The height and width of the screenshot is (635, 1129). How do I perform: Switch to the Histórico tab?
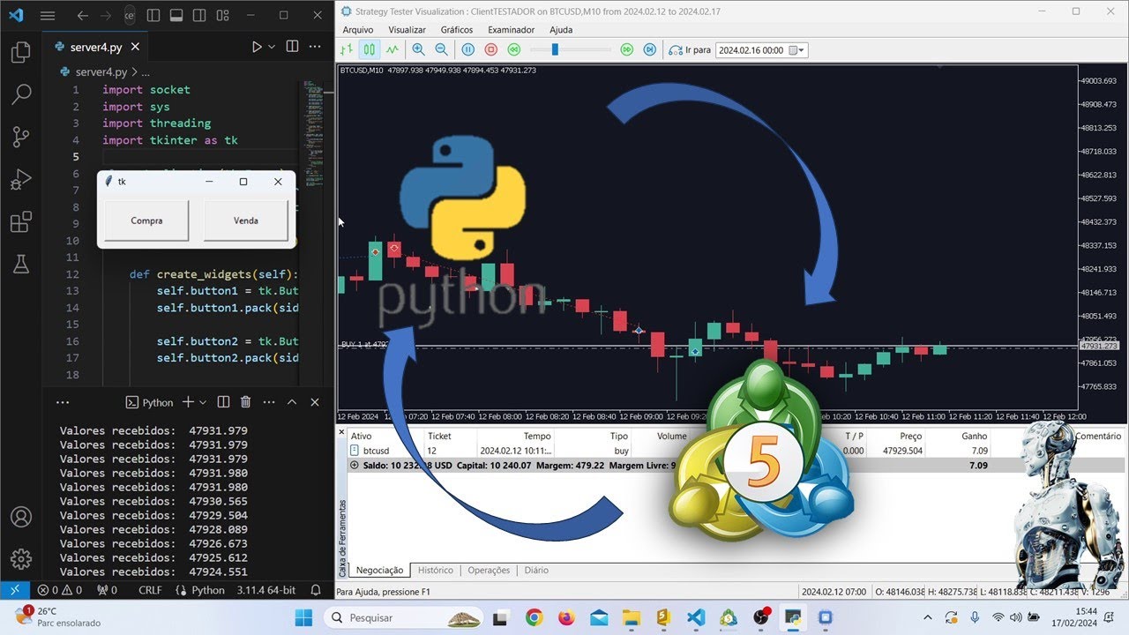pyautogui.click(x=435, y=571)
